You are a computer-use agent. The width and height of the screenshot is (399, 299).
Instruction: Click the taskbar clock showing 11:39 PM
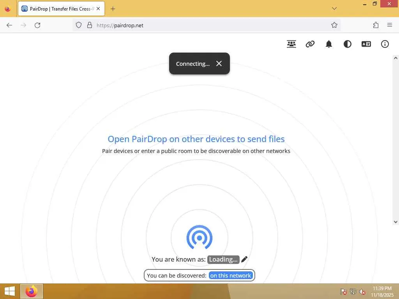pyautogui.click(x=382, y=292)
